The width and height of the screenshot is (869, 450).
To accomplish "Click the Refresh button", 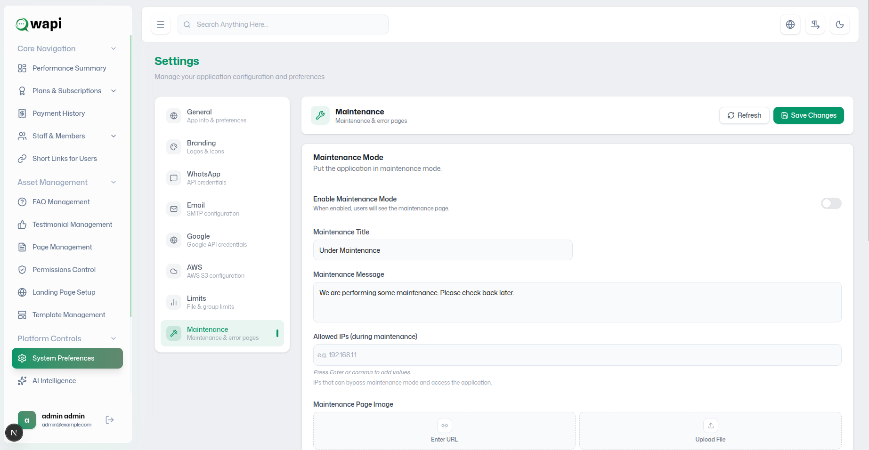I will [744, 115].
